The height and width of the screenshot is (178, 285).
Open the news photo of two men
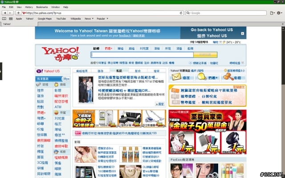pyautogui.click(x=86, y=90)
